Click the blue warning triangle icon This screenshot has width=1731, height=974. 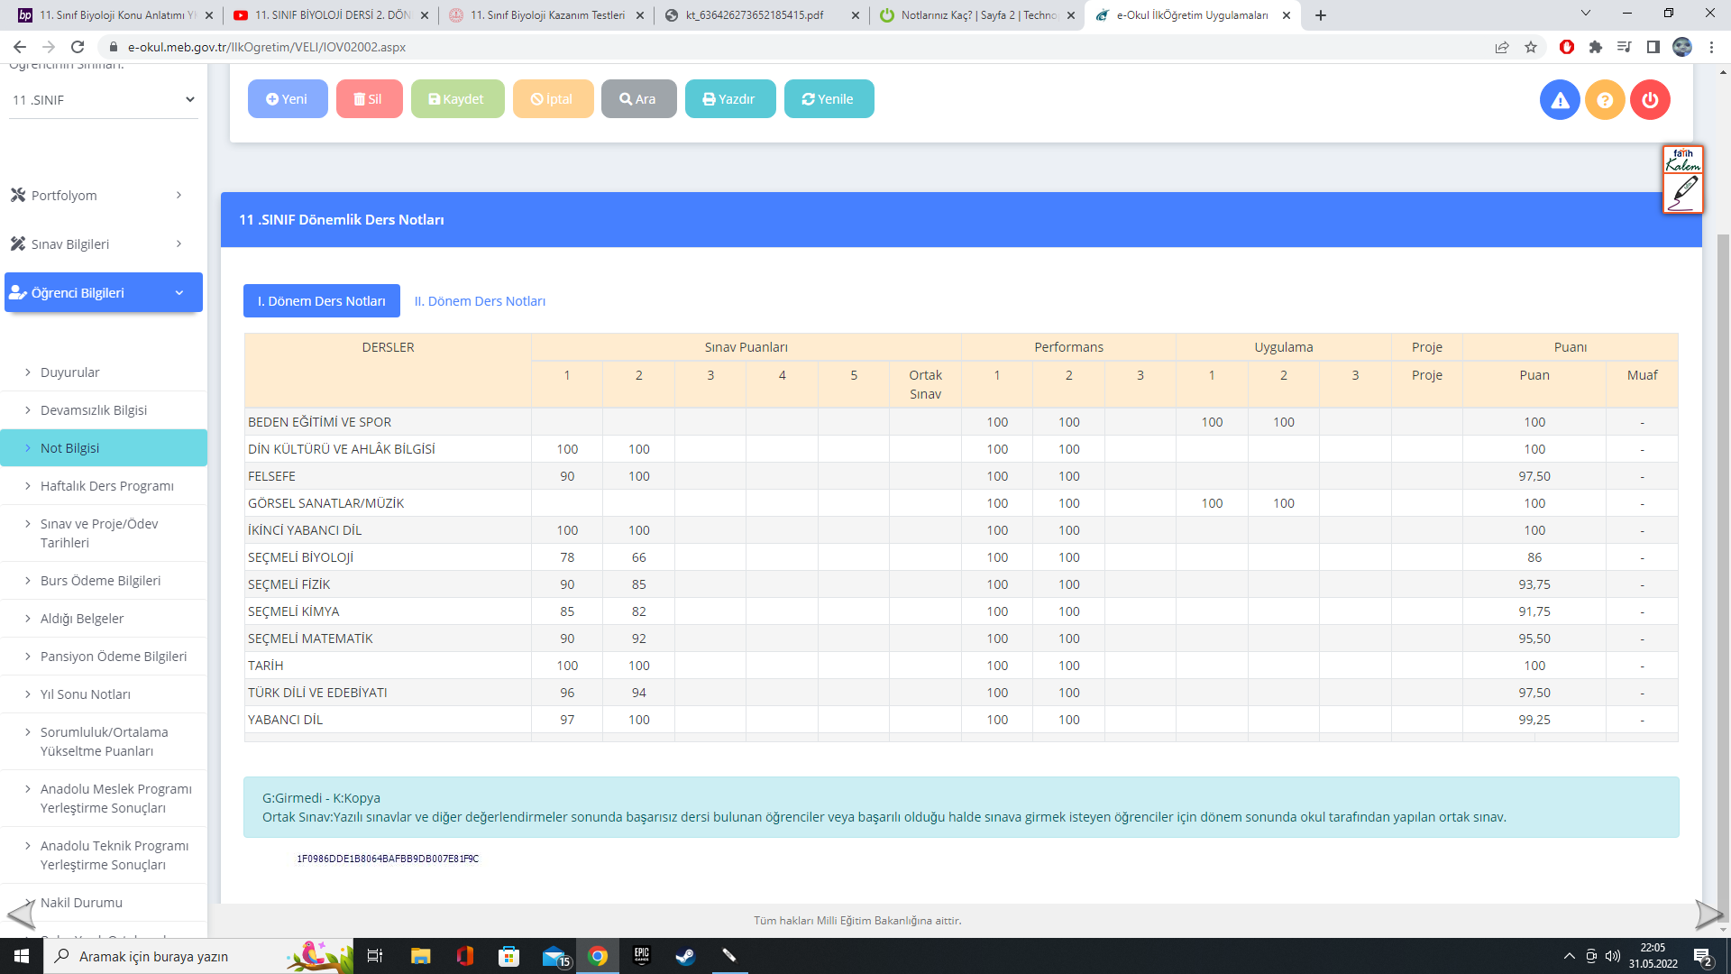[1560, 100]
